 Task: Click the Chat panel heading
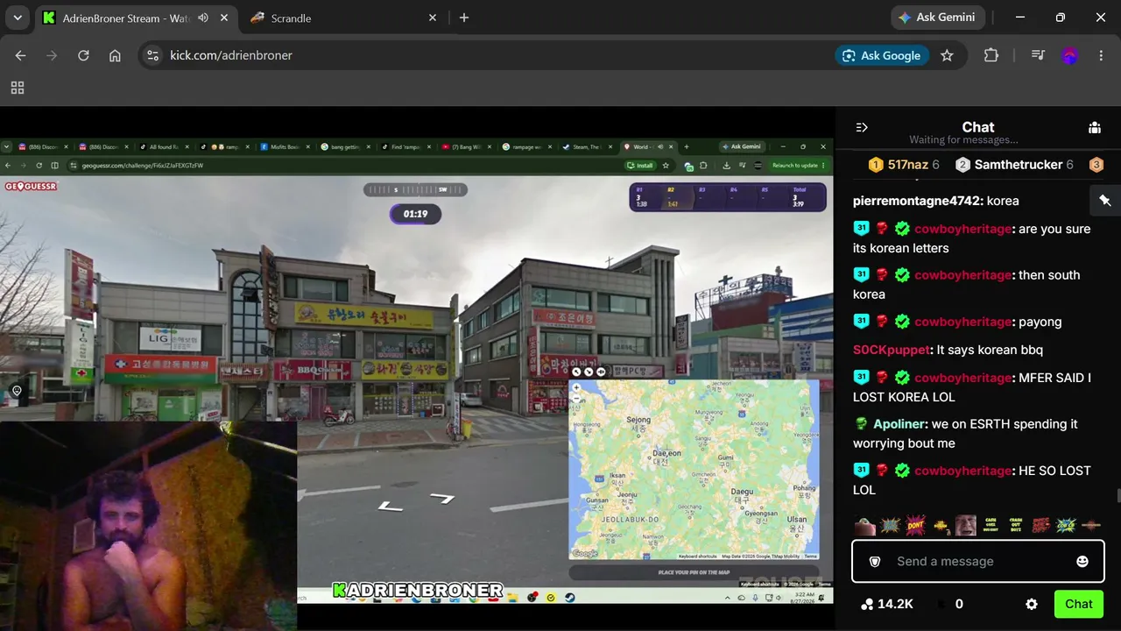pyautogui.click(x=978, y=127)
